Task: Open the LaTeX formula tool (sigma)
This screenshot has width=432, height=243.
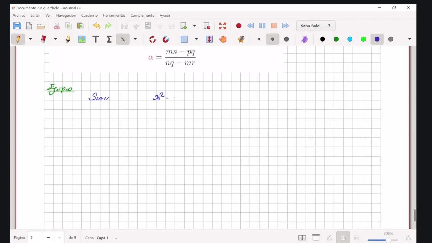Action: click(109, 39)
